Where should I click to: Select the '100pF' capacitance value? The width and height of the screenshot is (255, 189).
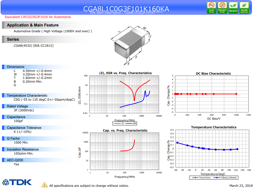[x=18, y=121]
